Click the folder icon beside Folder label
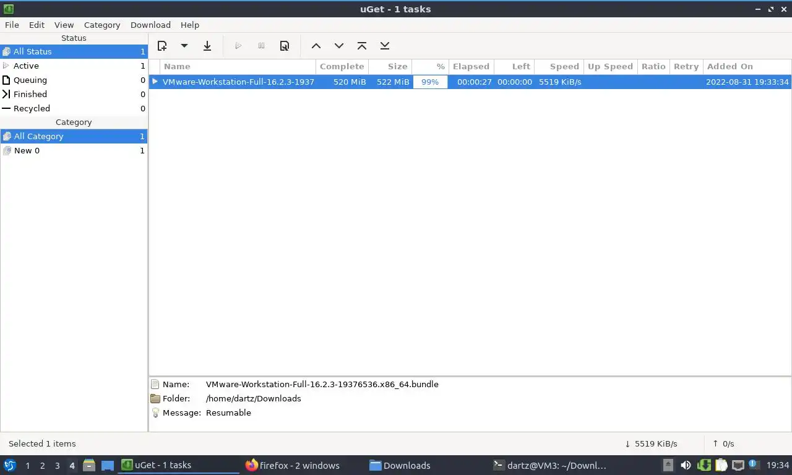 click(155, 398)
